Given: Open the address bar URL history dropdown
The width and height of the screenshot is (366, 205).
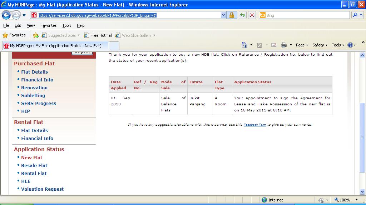Looking at the screenshot, I should point(223,15).
